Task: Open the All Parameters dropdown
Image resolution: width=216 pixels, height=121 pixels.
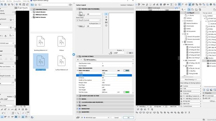Action: [108, 60]
